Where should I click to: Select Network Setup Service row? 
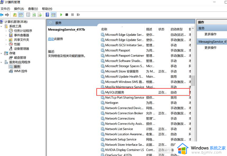click(146, 139)
